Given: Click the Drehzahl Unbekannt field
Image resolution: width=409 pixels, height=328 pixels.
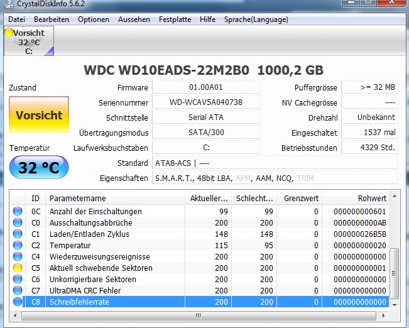Looking at the screenshot, I should (x=370, y=117).
